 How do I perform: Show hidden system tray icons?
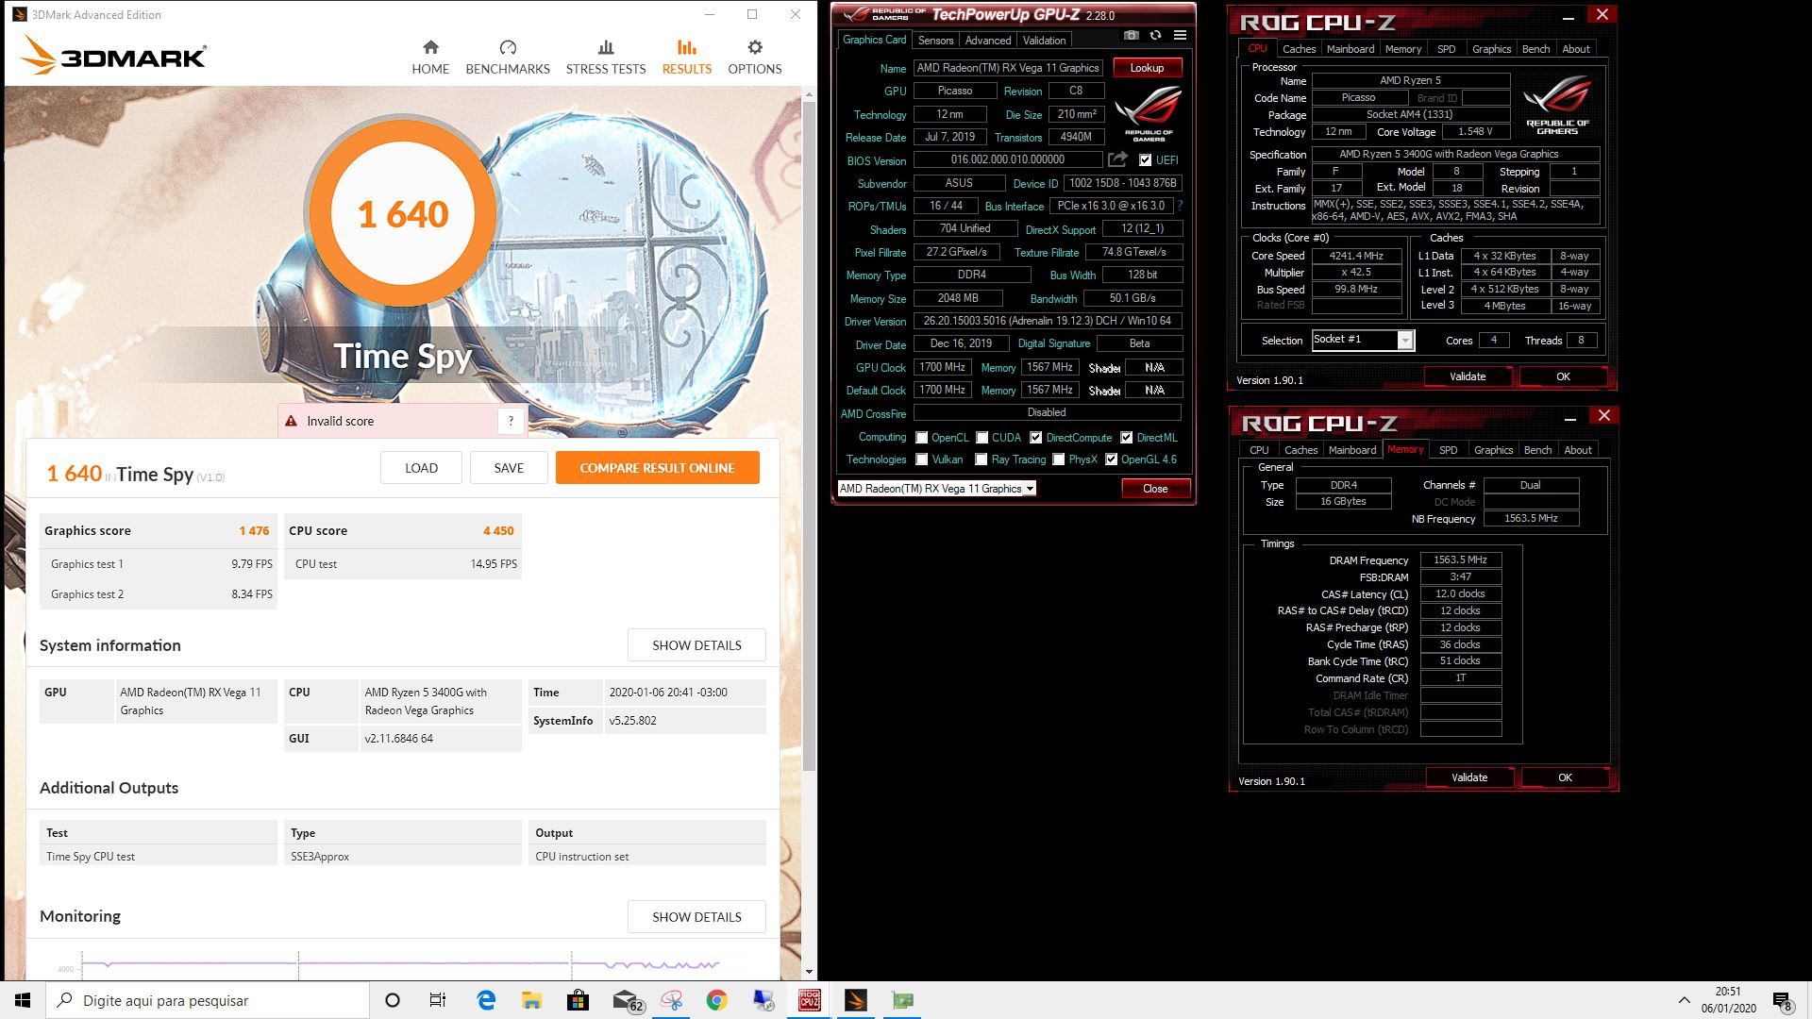[1685, 1000]
